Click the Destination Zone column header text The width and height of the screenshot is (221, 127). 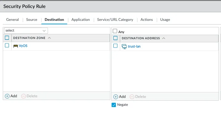click(29, 38)
